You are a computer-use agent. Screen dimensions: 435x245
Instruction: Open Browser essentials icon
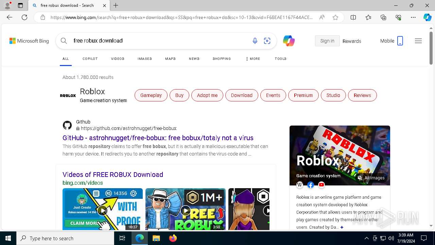pos(398,17)
